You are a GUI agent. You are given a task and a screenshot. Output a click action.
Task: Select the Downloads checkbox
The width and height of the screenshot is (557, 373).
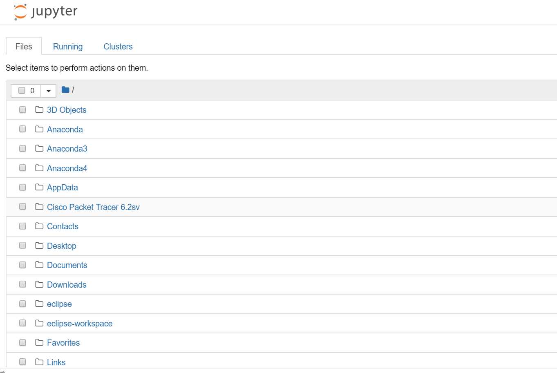(x=22, y=284)
